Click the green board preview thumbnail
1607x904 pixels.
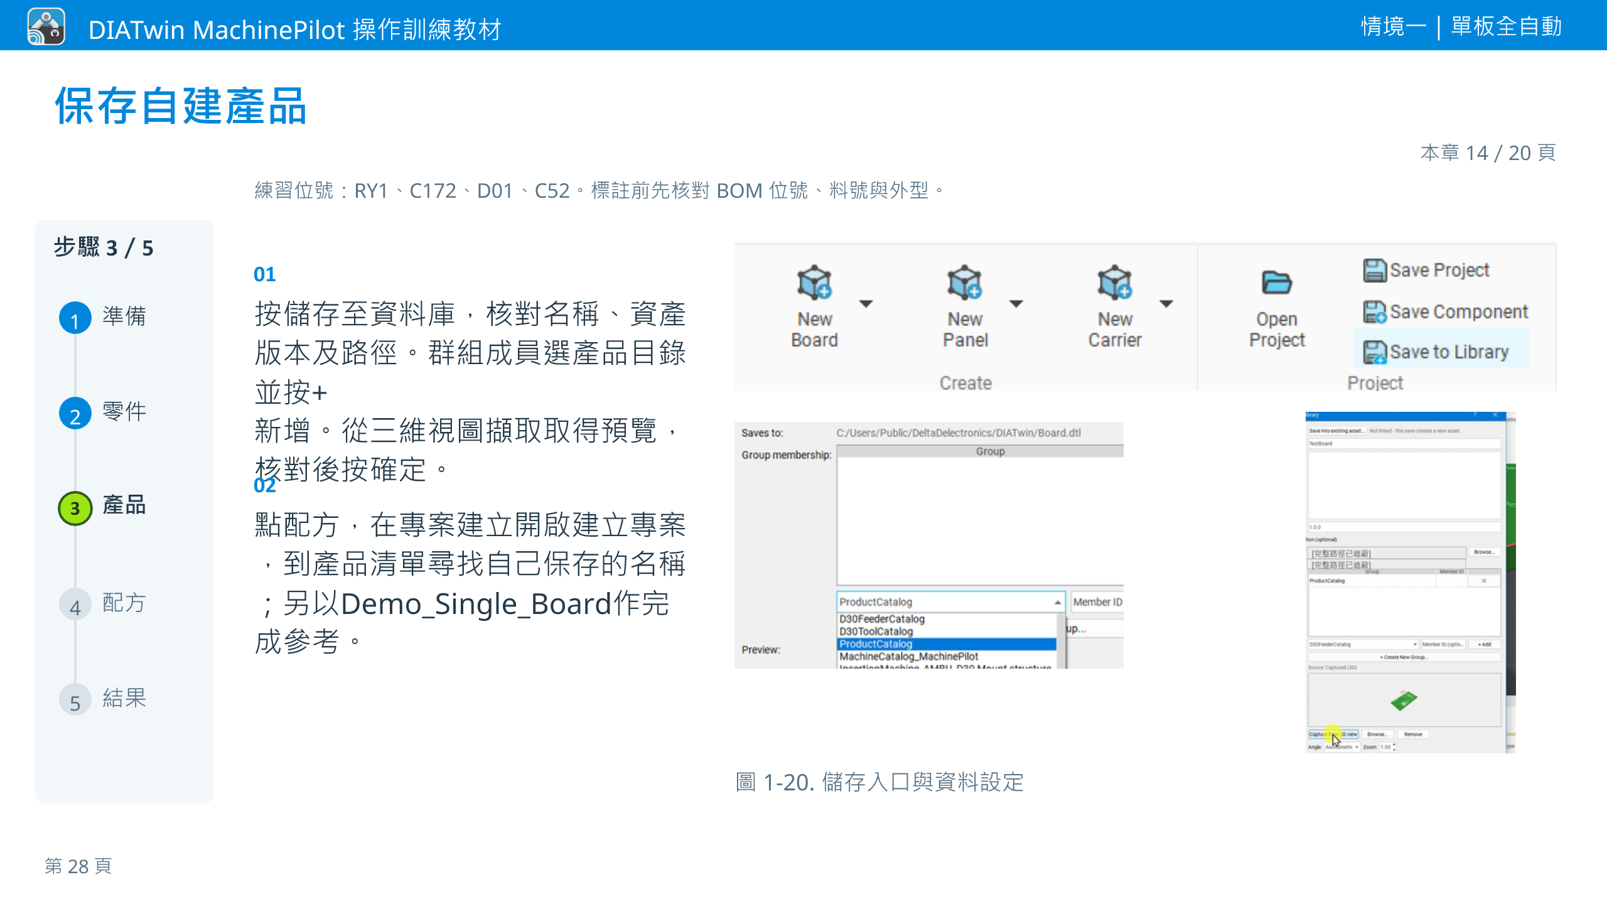(x=1404, y=700)
